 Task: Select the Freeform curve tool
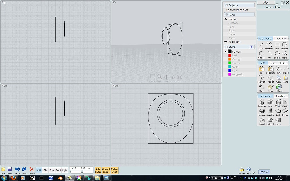pos(269,46)
